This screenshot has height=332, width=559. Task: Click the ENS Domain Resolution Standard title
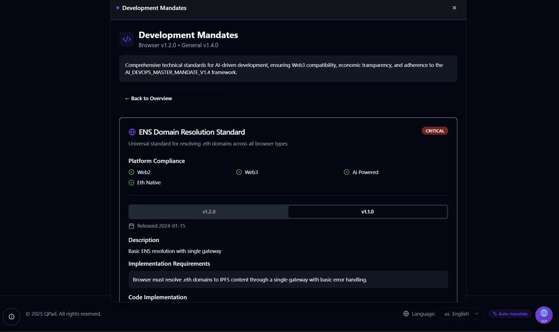point(192,132)
